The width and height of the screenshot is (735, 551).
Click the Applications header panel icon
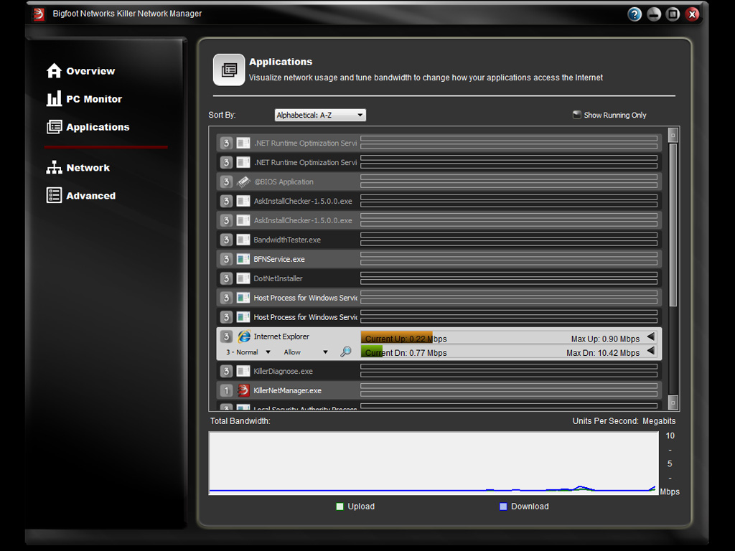tap(229, 70)
